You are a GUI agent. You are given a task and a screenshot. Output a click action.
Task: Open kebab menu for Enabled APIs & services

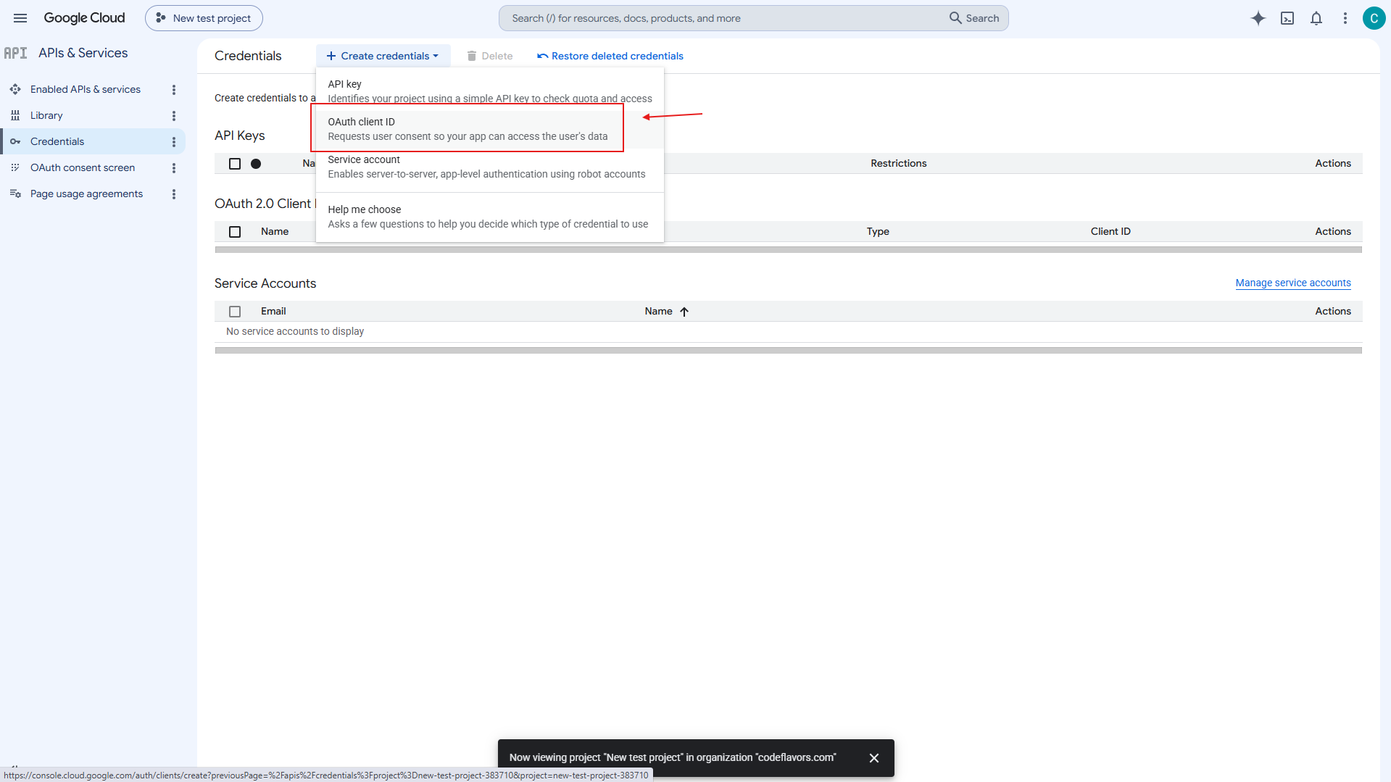(x=174, y=90)
